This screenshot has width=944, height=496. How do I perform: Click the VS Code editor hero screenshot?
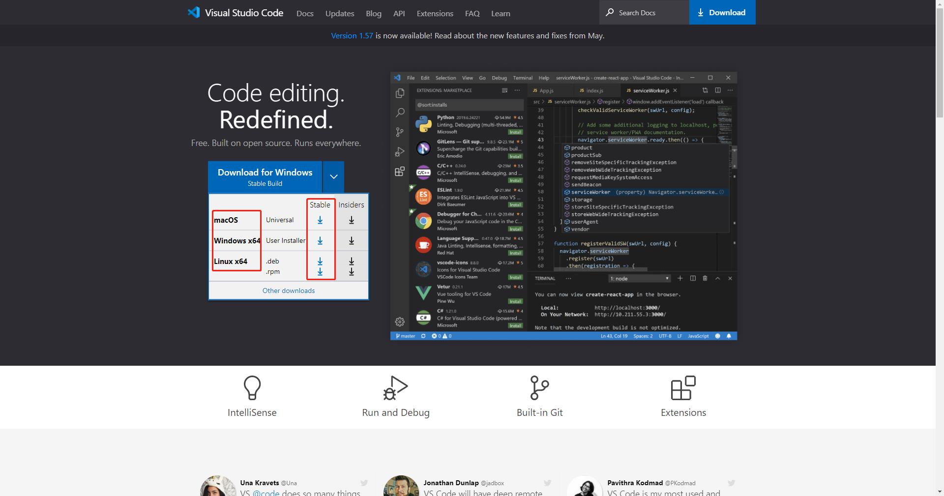(x=564, y=206)
